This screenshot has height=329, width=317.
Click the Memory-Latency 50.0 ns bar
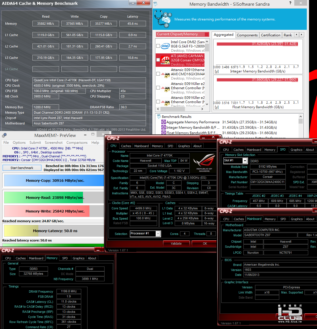[x=54, y=231]
